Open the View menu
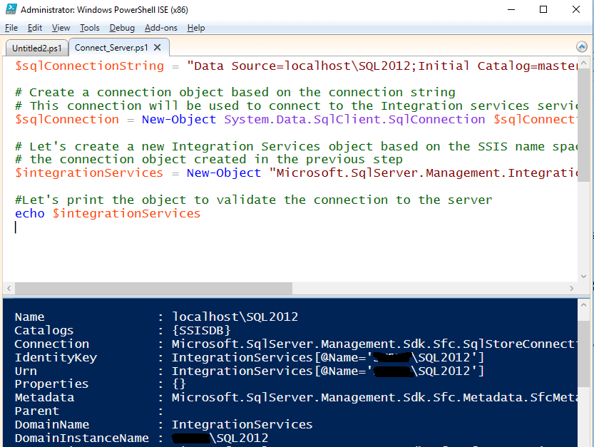The image size is (594, 447). [61, 28]
